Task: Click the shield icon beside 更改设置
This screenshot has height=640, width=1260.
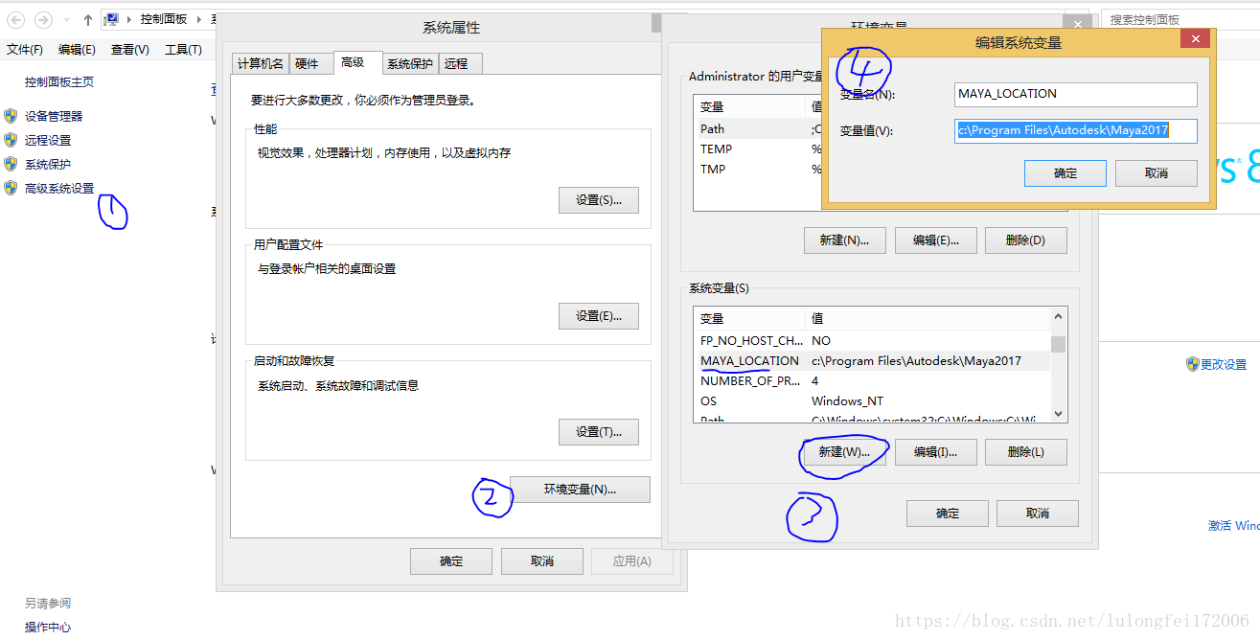Action: (x=1193, y=364)
